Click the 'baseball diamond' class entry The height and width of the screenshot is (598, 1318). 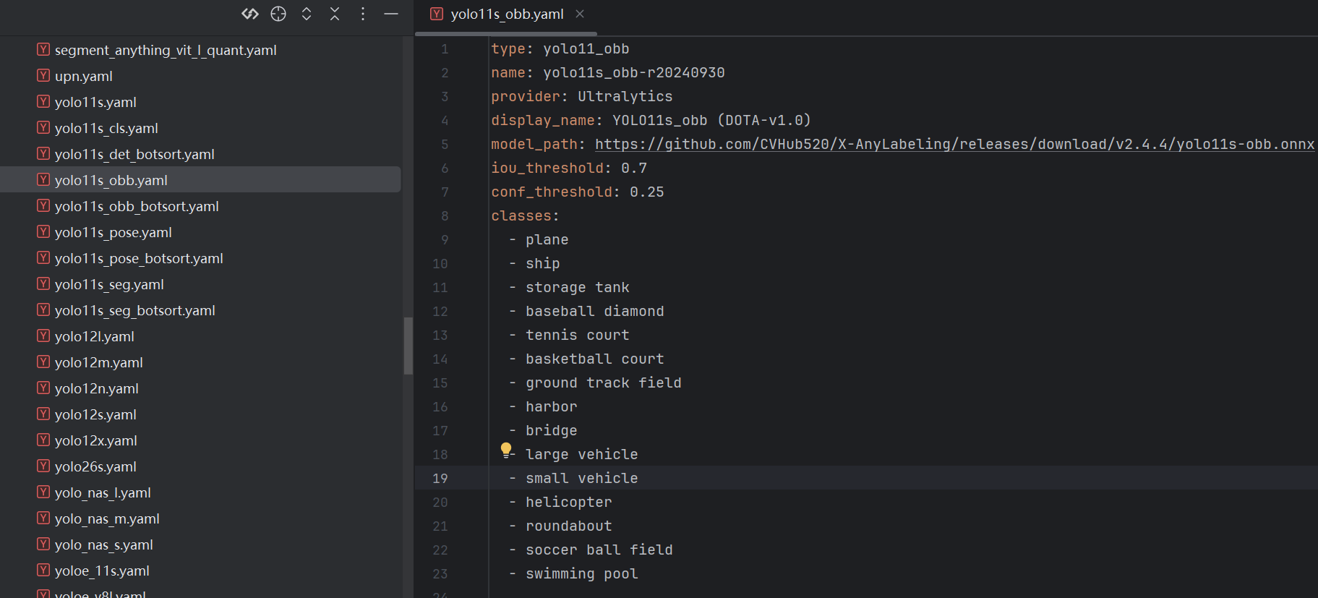(595, 311)
